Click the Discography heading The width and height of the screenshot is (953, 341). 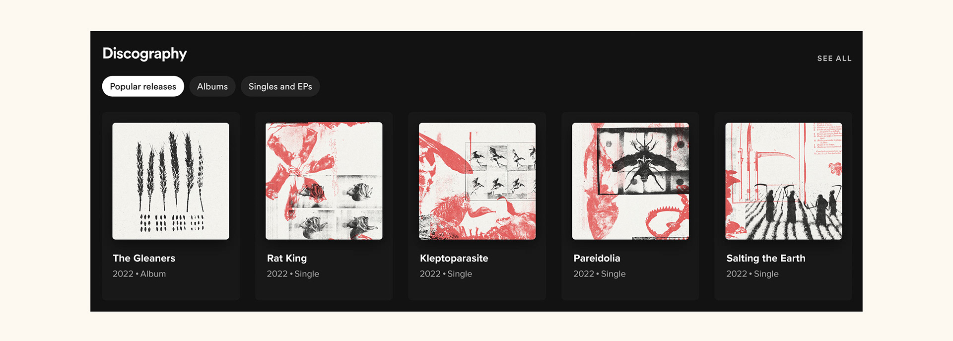point(144,54)
